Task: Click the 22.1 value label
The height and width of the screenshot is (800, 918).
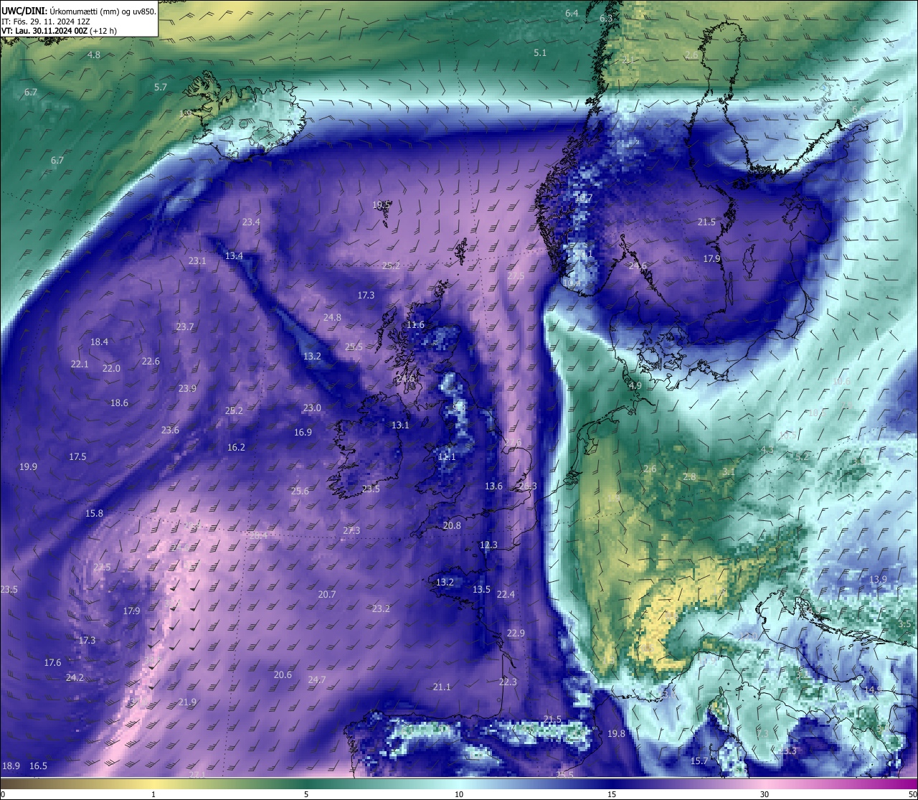Action: tap(80, 364)
